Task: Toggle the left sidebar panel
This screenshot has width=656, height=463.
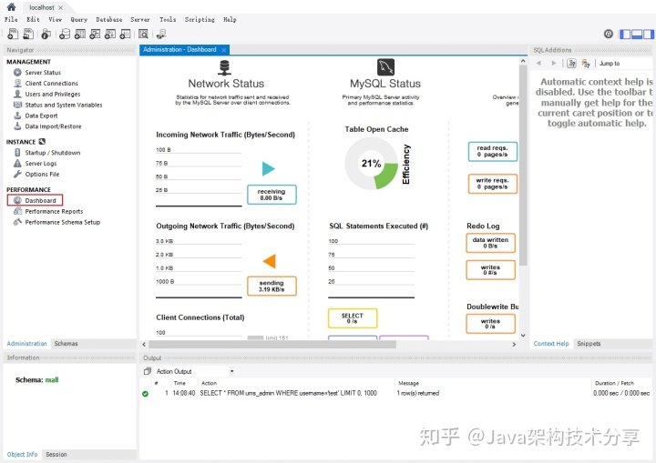Action: tap(625, 35)
